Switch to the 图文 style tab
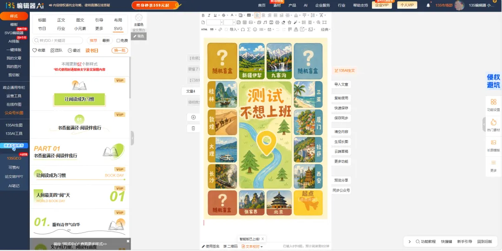Screen dimensions: 502x251 coord(80,20)
